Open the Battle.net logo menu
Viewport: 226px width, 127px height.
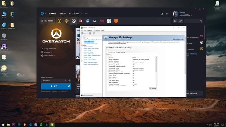(x=42, y=13)
